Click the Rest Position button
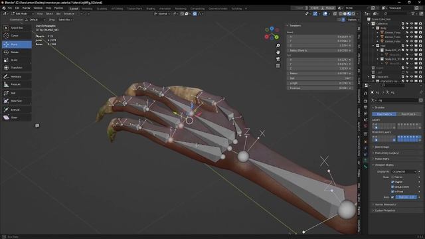 [409, 114]
